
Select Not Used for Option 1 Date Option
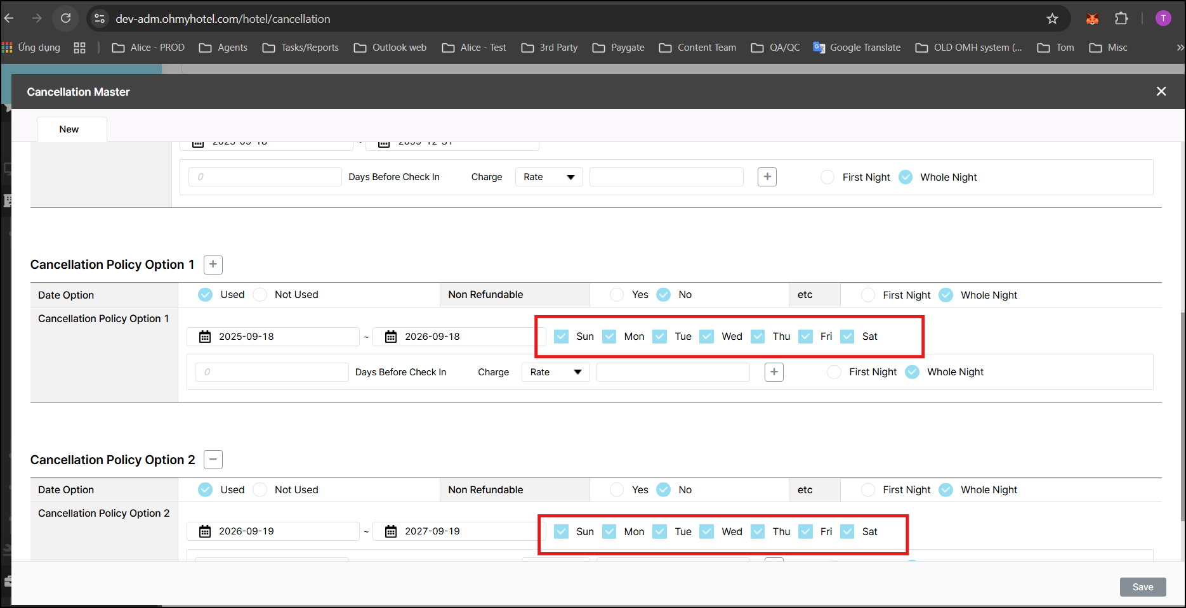[260, 295]
